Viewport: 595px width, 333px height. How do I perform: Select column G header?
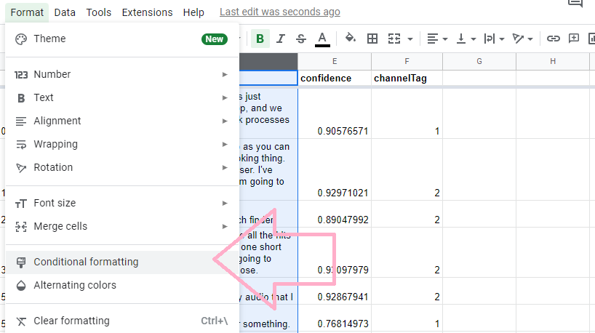479,62
